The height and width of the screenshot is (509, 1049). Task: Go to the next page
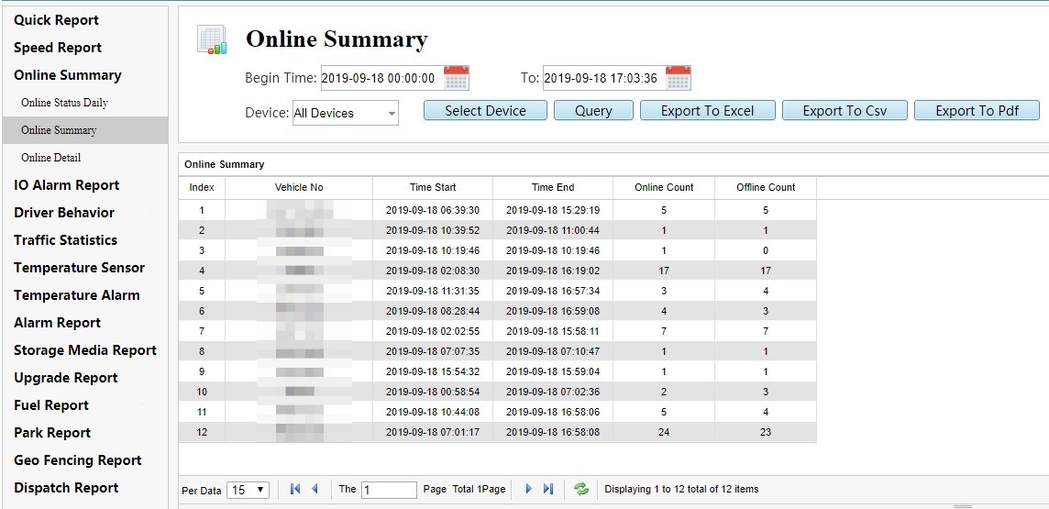528,490
